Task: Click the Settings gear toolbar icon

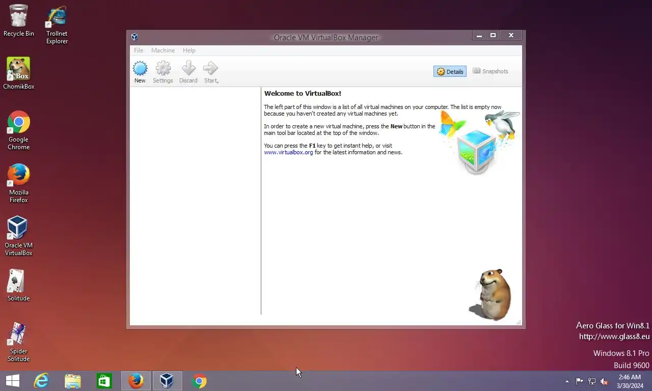Action: (163, 68)
